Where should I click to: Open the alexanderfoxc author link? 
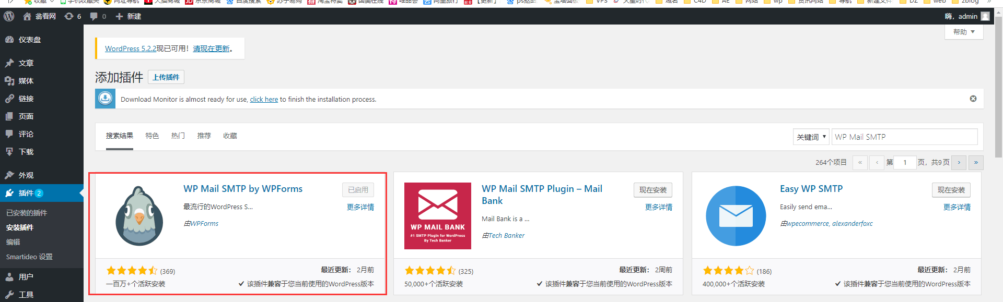[x=853, y=223]
